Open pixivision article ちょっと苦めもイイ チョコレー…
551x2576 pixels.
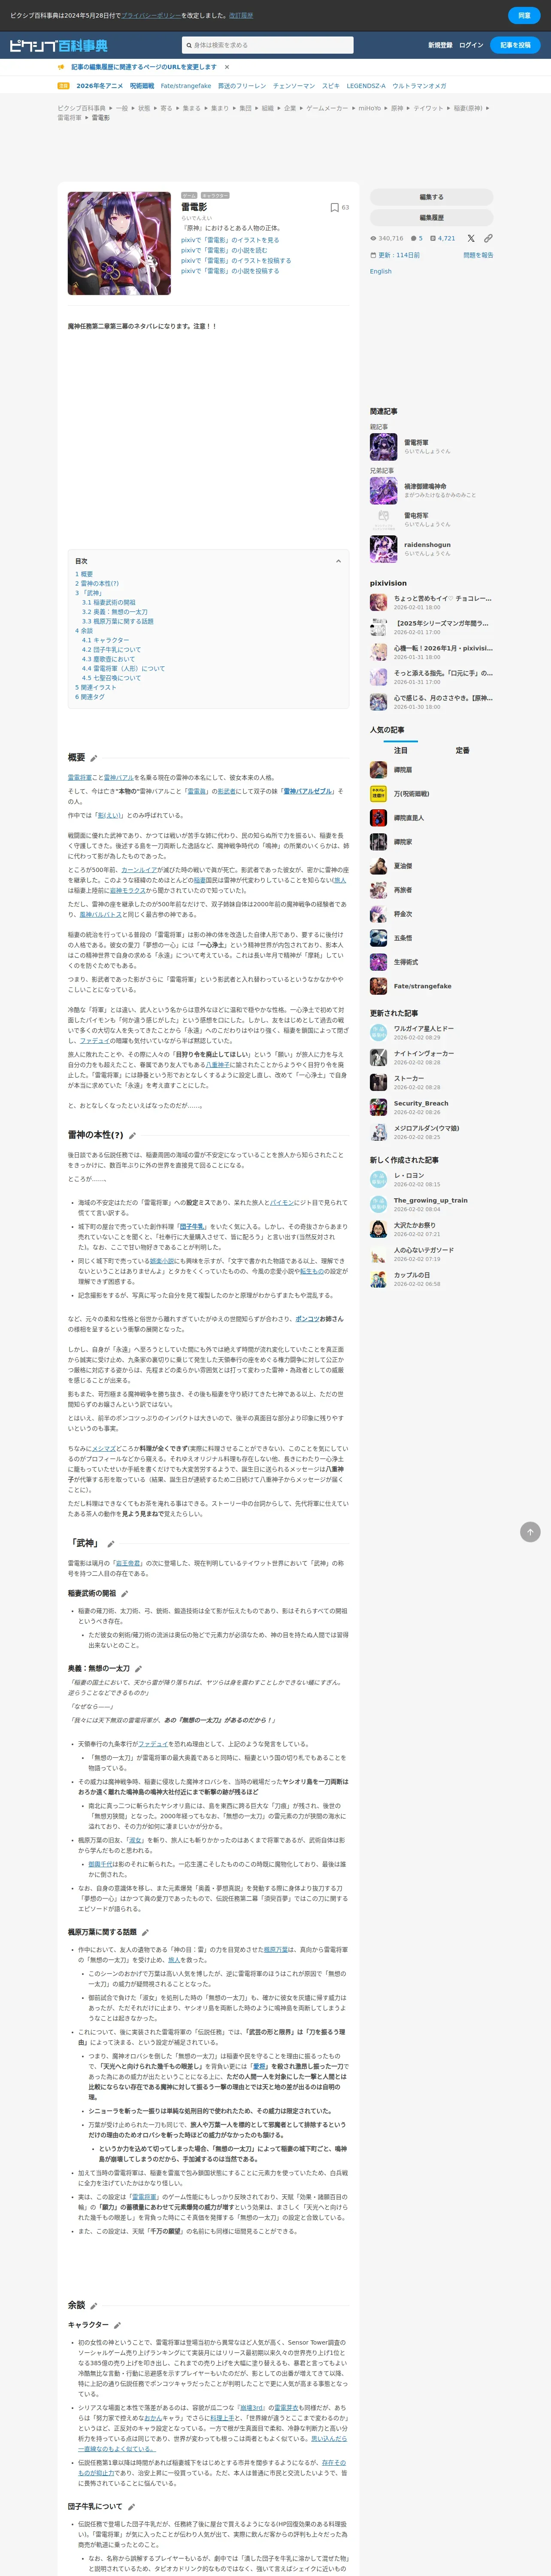442,598
